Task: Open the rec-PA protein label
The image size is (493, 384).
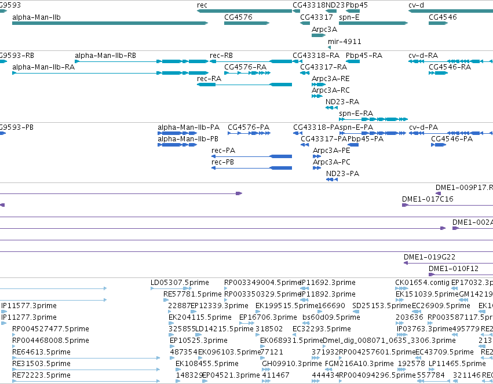Action: pos(223,151)
